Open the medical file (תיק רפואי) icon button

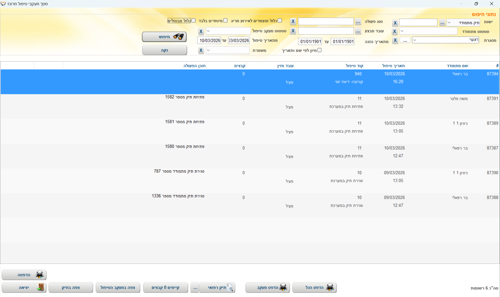pyautogui.click(x=230, y=287)
